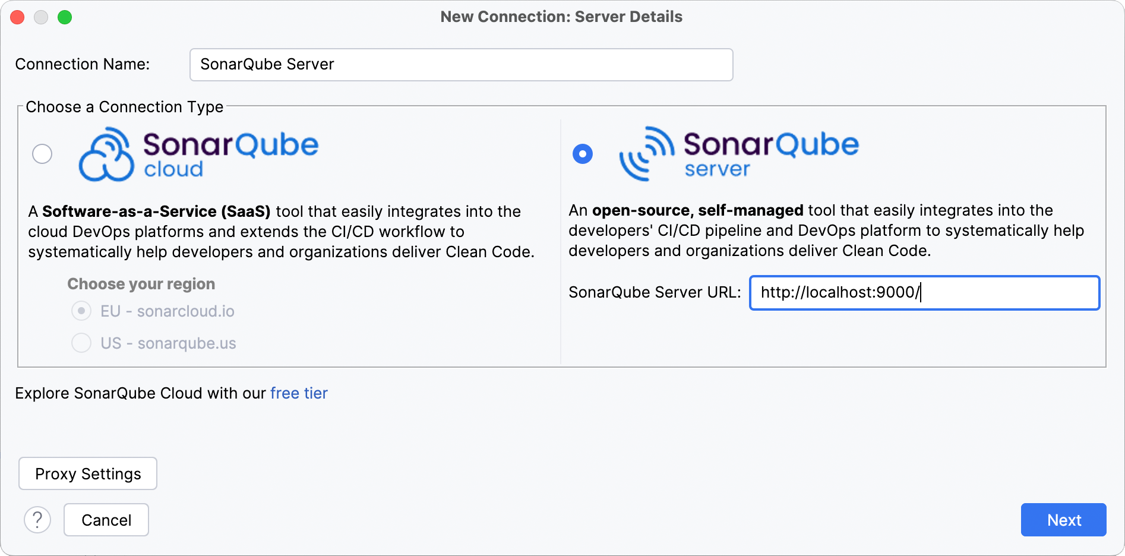The width and height of the screenshot is (1125, 556).
Task: Click the 'Explore SonarQube Cloud with our' text
Action: tap(140, 393)
